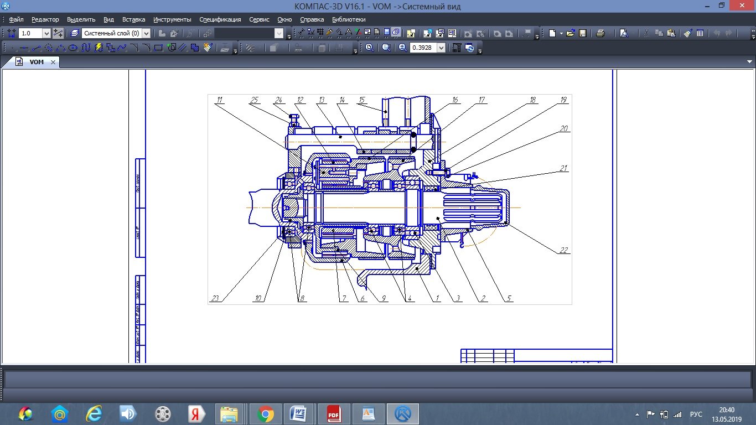Image resolution: width=756 pixels, height=425 pixels.
Task: Select the ellipse drawing tool
Action: [x=73, y=48]
